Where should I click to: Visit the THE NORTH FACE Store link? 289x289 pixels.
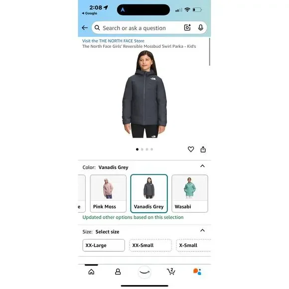[x=113, y=41]
